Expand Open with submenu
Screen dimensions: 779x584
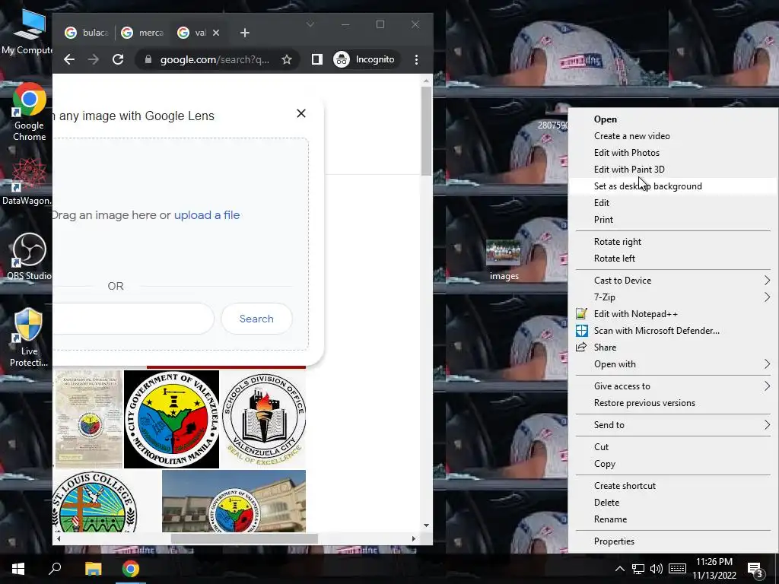point(672,364)
